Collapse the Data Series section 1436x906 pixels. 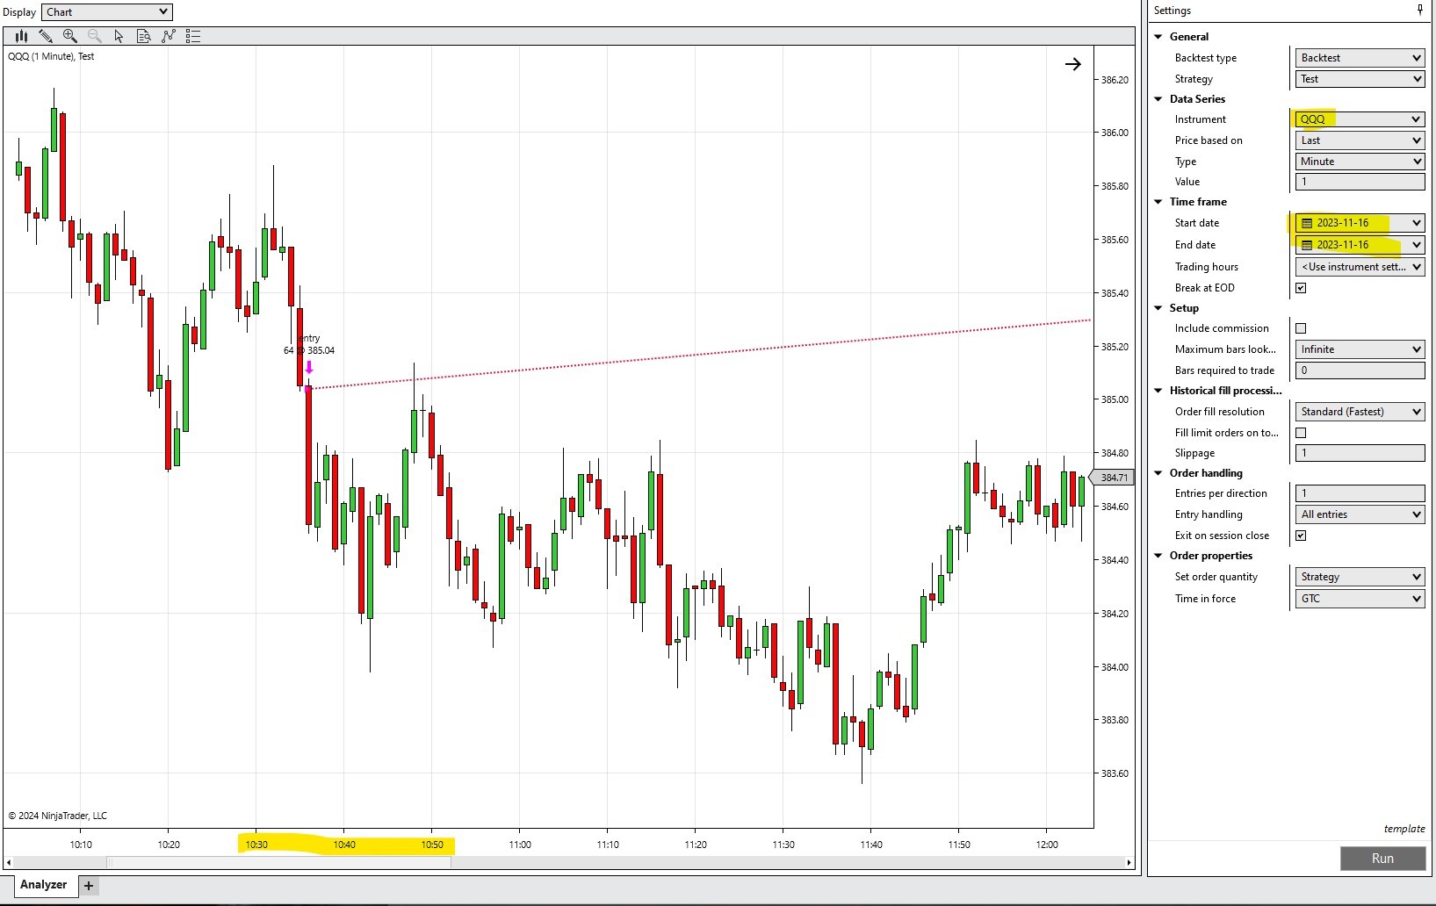[1158, 99]
